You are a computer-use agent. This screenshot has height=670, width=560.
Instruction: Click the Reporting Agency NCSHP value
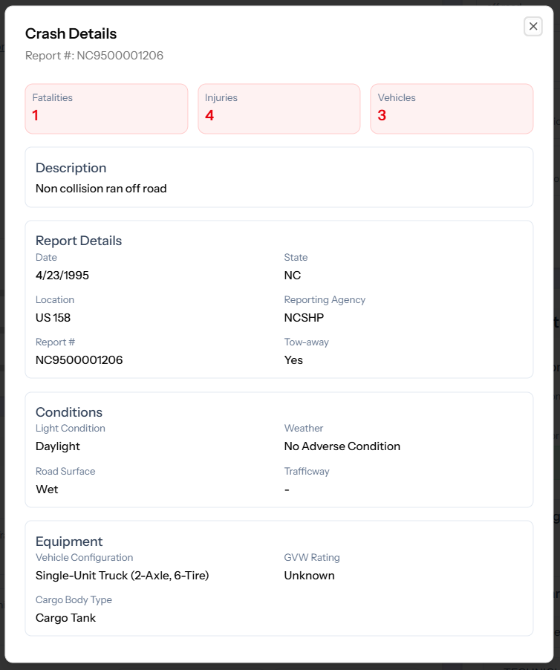pyautogui.click(x=304, y=317)
